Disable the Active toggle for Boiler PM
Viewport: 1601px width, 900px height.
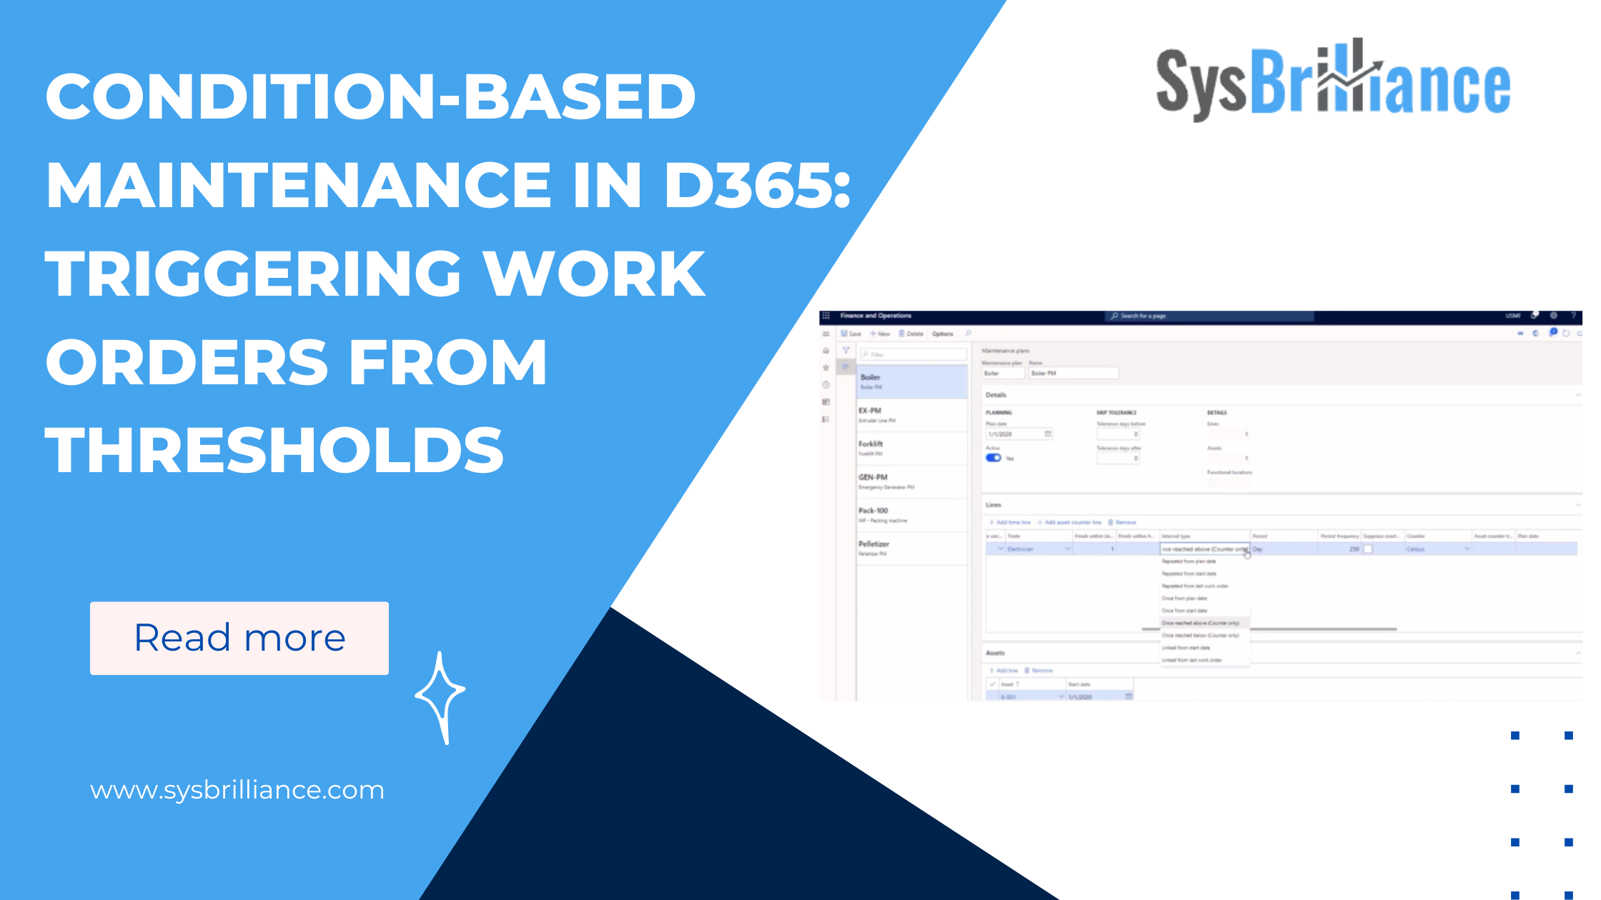tap(993, 458)
